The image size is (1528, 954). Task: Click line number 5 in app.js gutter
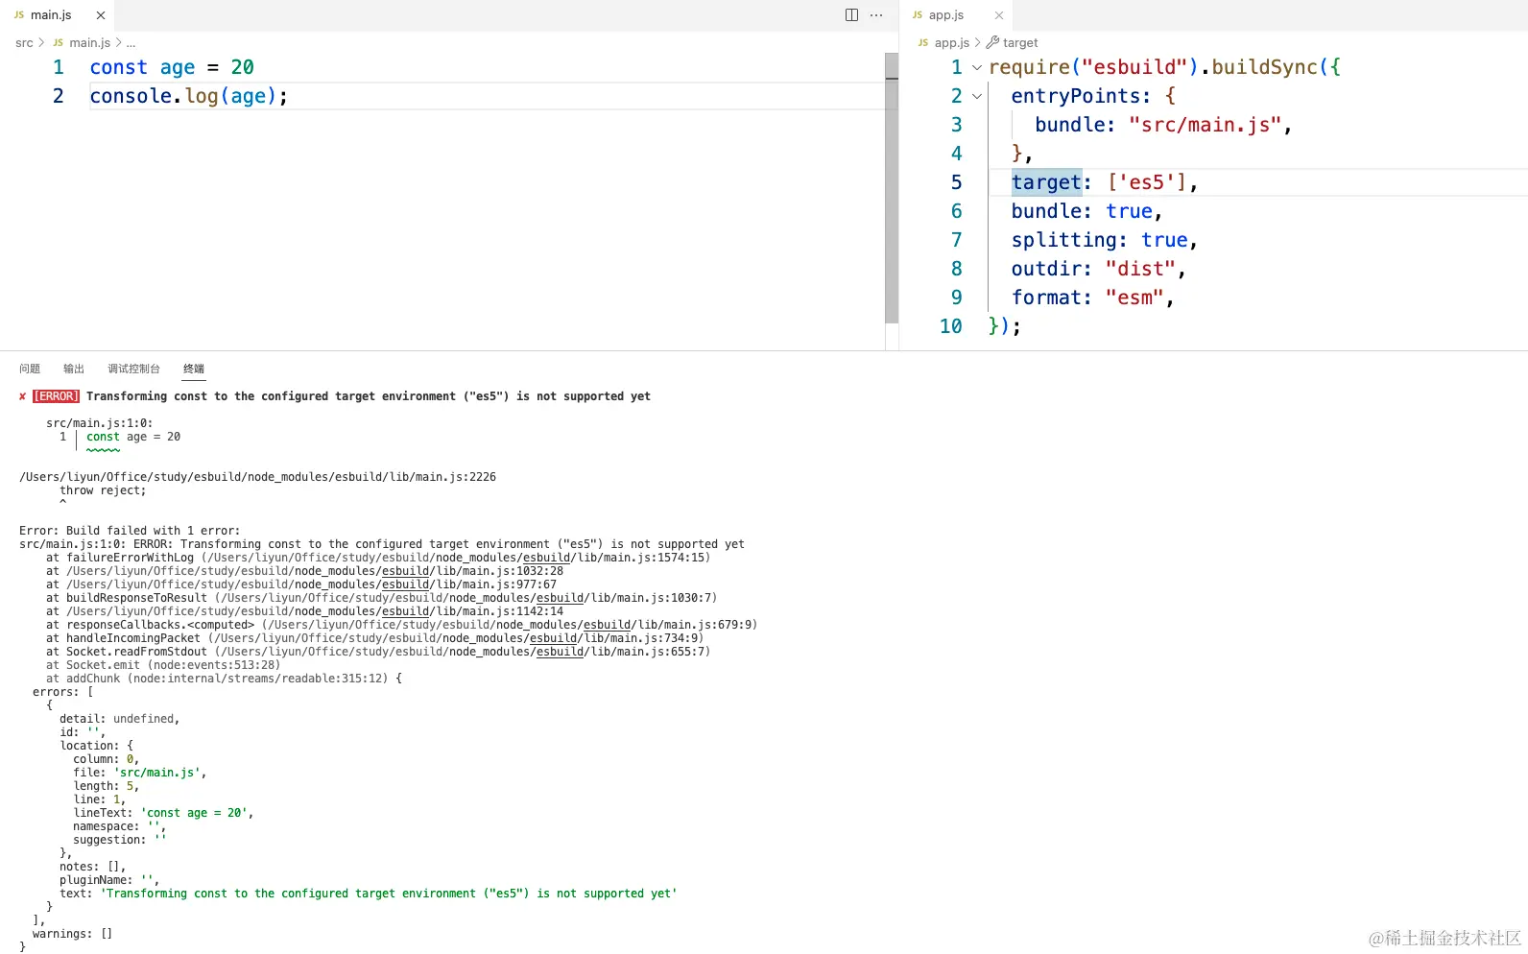click(956, 182)
